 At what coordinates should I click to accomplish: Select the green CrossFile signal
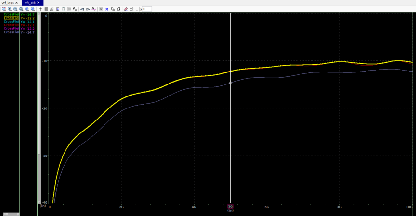[x=12, y=14]
